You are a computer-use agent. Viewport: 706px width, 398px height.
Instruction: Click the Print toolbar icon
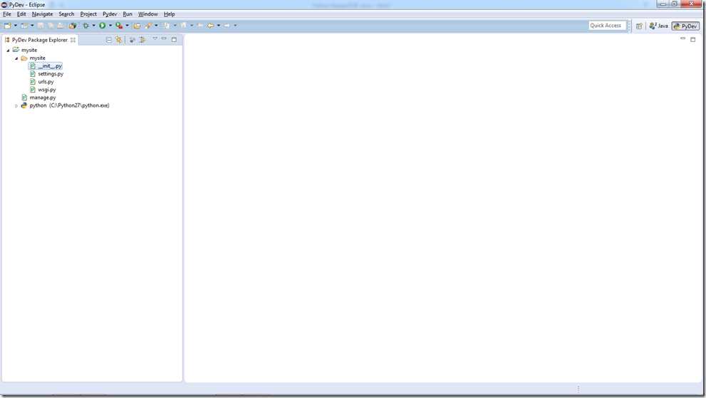pos(61,26)
